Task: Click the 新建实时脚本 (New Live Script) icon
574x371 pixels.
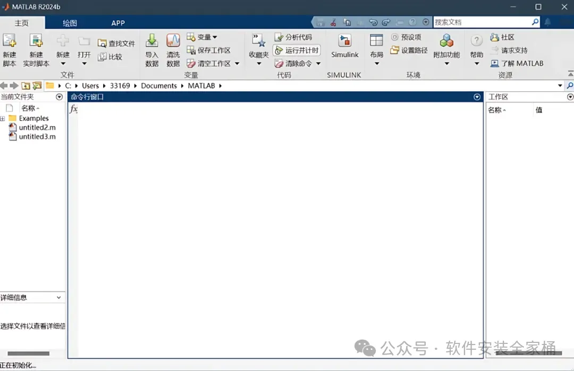Action: 36,41
